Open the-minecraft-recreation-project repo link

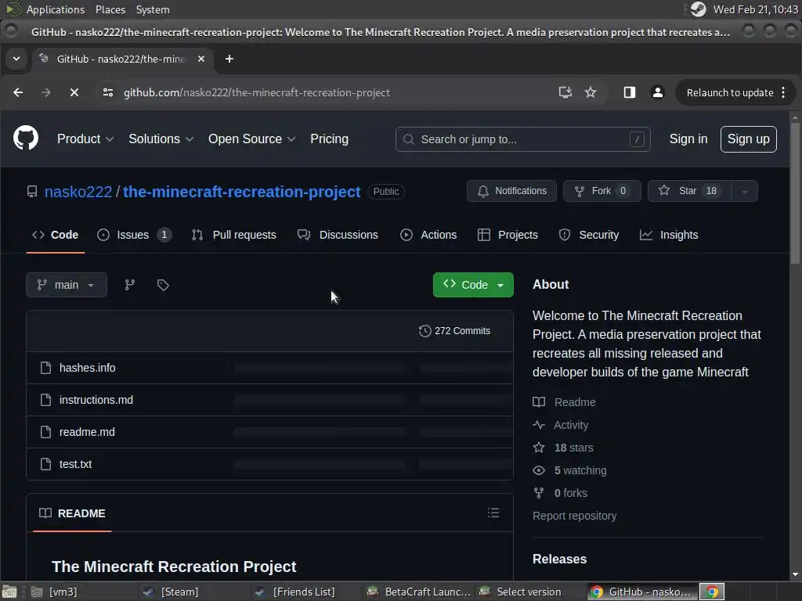click(x=241, y=192)
